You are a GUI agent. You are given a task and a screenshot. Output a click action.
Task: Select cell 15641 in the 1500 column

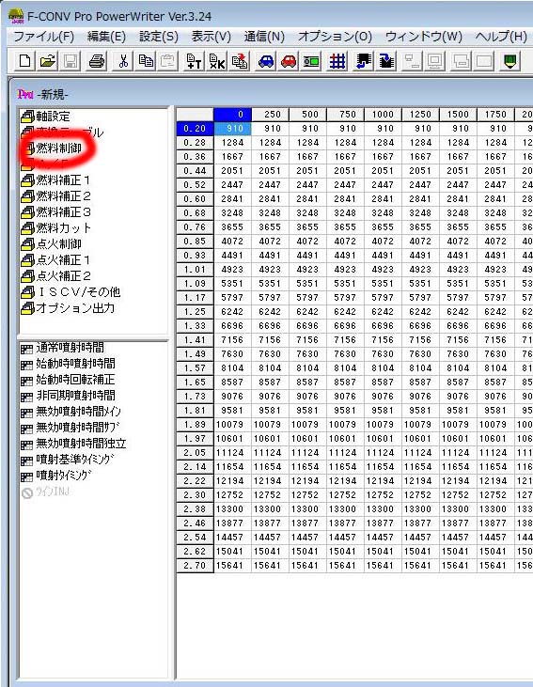tap(458, 566)
